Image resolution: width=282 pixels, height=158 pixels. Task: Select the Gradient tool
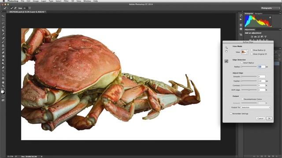[x=3, y=57]
